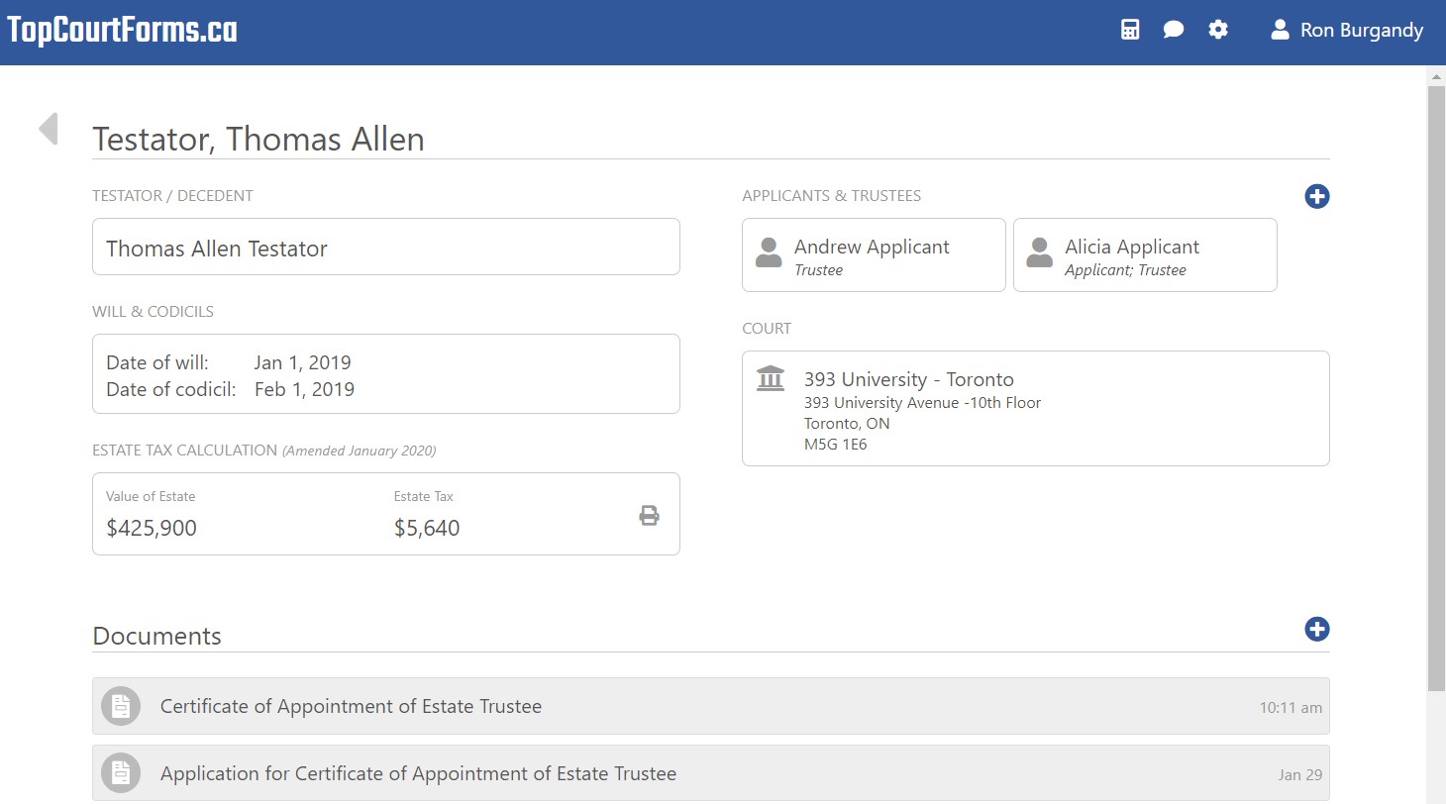
Task: Open Certificate of Appointment of Estate Trustee
Action: point(351,707)
